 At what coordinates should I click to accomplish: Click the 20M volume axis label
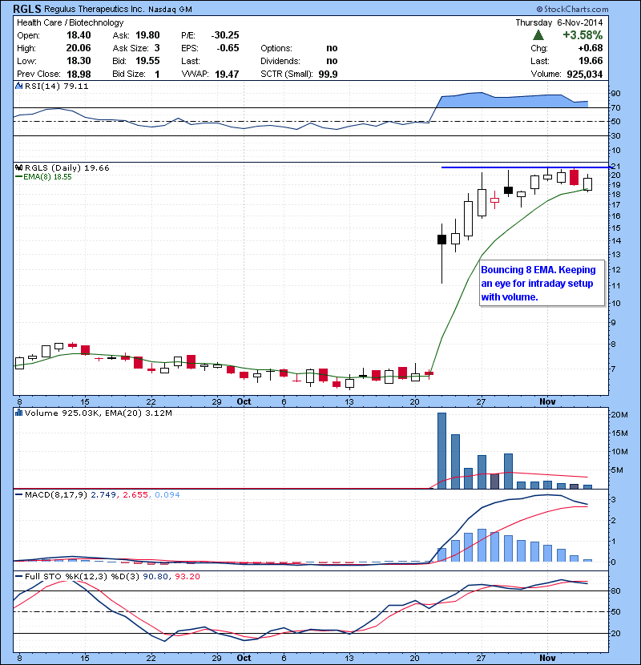coord(619,415)
